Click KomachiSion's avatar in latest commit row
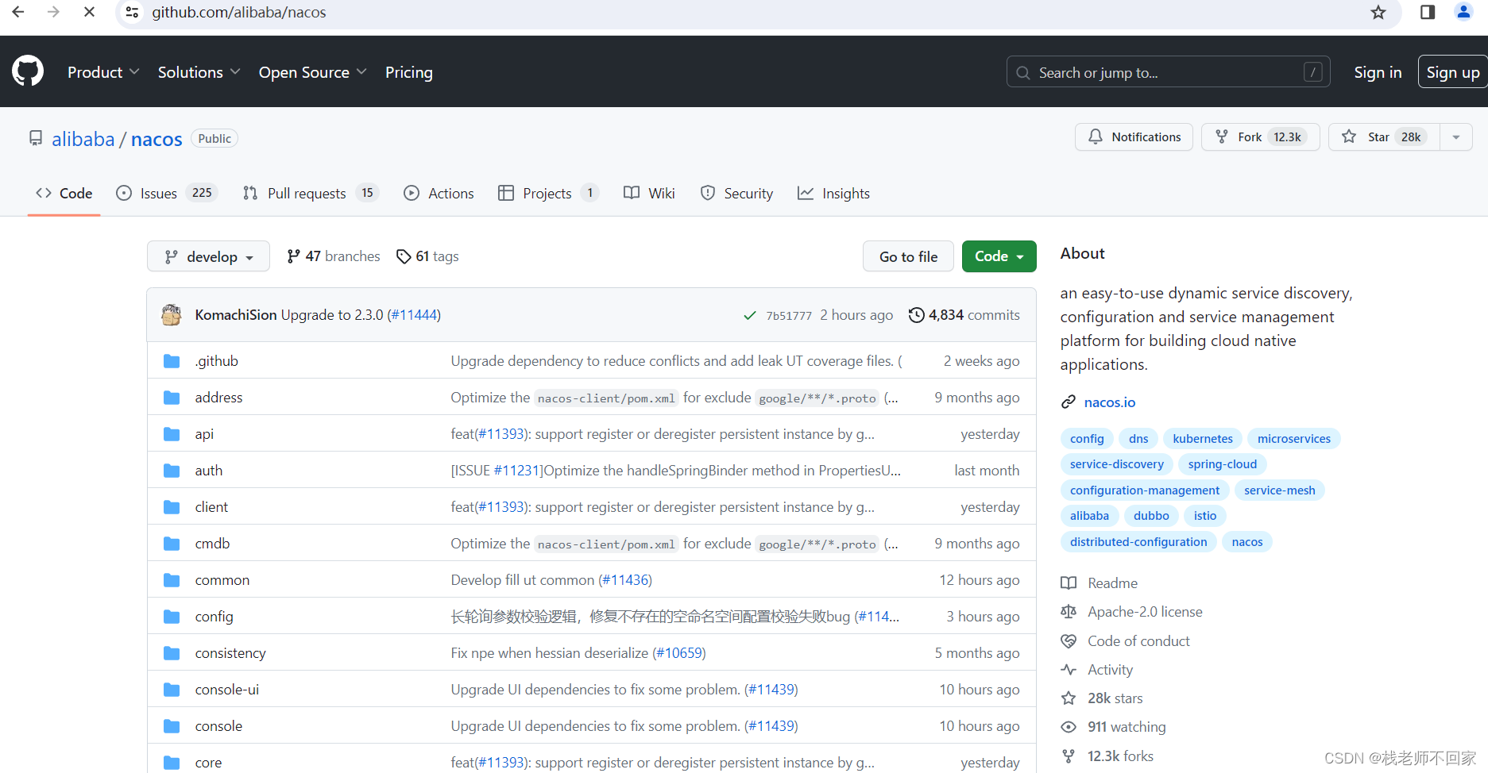 [x=172, y=314]
